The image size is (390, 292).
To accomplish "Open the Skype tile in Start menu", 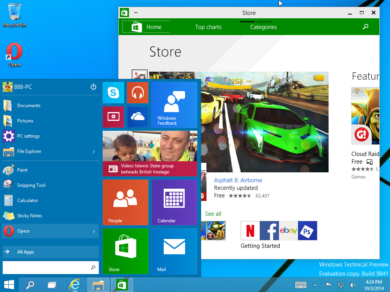I will coord(113,93).
